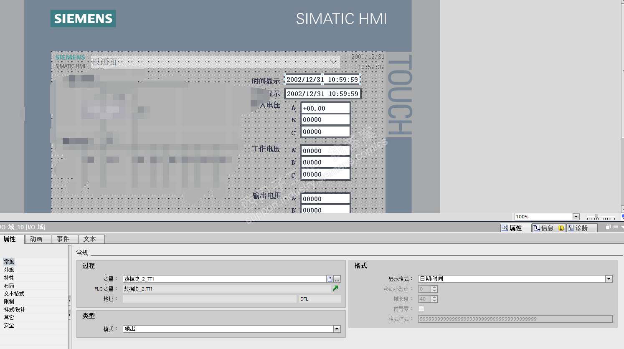Click the 地址 field
Viewport: 624px width, 349px height.
[x=210, y=299]
